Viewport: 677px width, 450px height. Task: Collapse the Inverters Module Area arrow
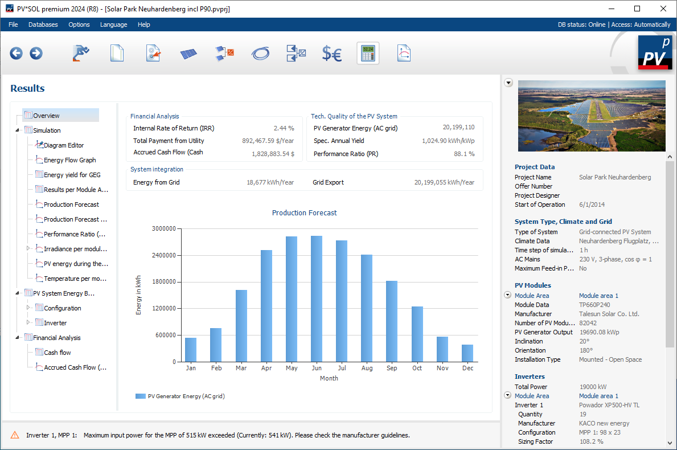coord(508,395)
